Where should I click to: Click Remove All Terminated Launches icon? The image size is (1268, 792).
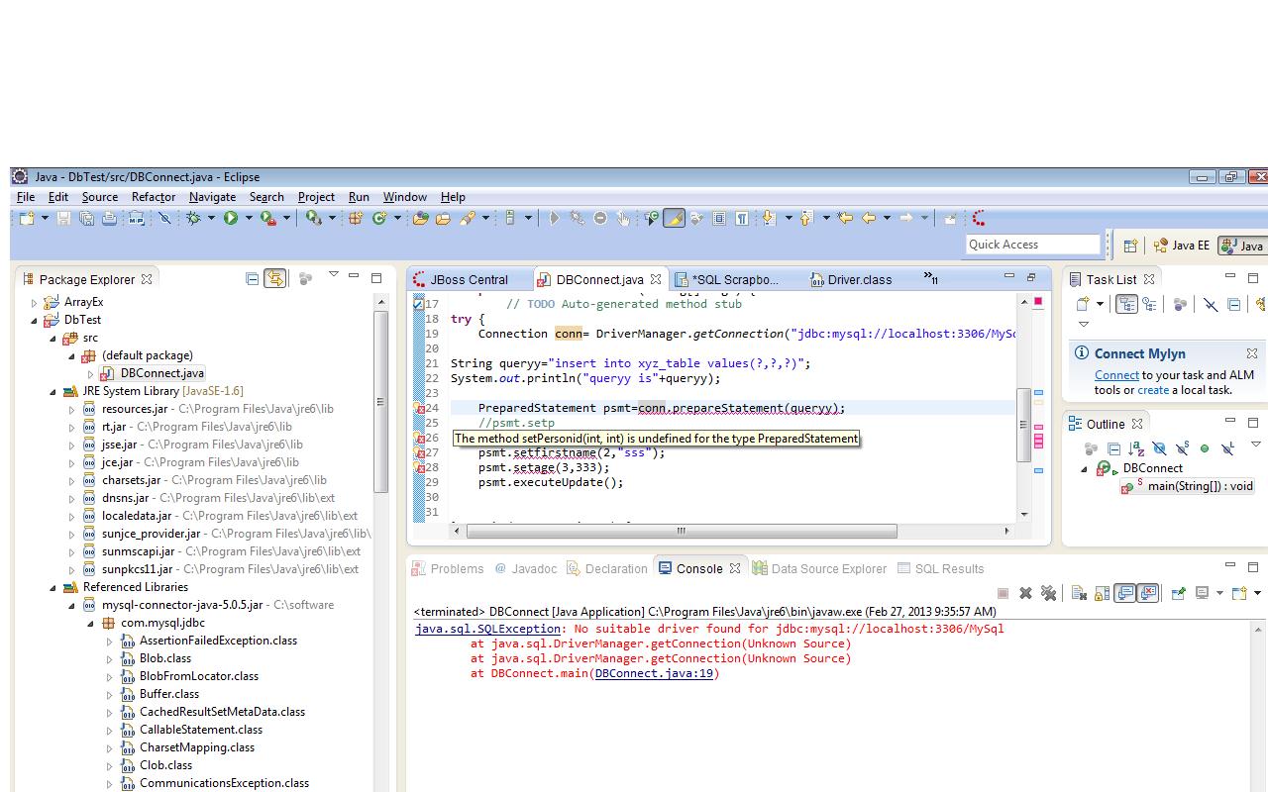point(1049,593)
